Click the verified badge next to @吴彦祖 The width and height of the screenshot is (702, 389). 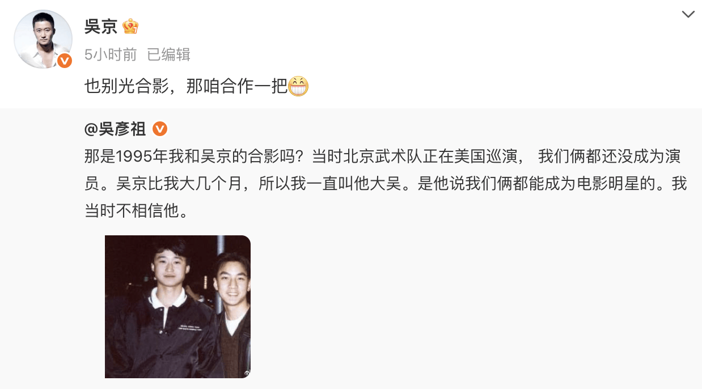[x=160, y=129]
